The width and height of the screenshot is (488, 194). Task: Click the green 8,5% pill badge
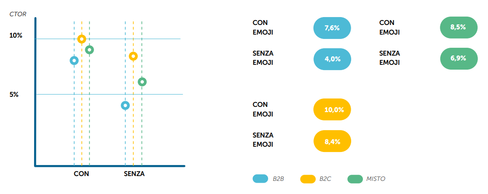click(x=458, y=27)
